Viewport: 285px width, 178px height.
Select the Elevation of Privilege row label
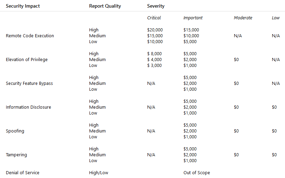27,60
